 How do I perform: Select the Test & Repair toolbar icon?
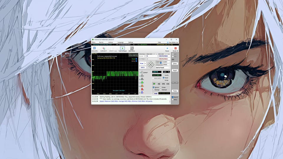point(123,49)
